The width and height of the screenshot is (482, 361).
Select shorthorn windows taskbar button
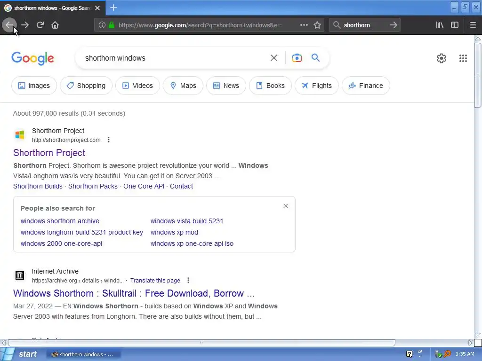click(x=83, y=354)
